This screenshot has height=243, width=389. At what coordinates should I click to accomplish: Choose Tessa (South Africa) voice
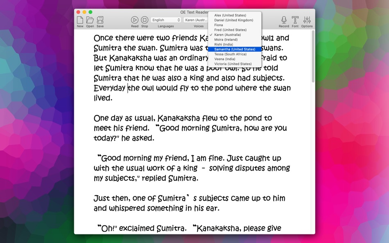(235, 54)
